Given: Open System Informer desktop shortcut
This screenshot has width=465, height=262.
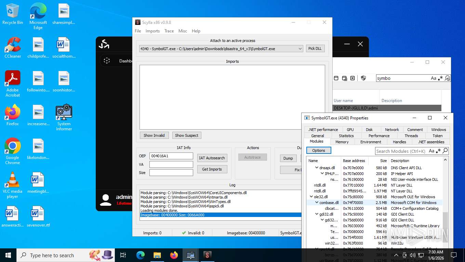Looking at the screenshot, I should [x=64, y=118].
